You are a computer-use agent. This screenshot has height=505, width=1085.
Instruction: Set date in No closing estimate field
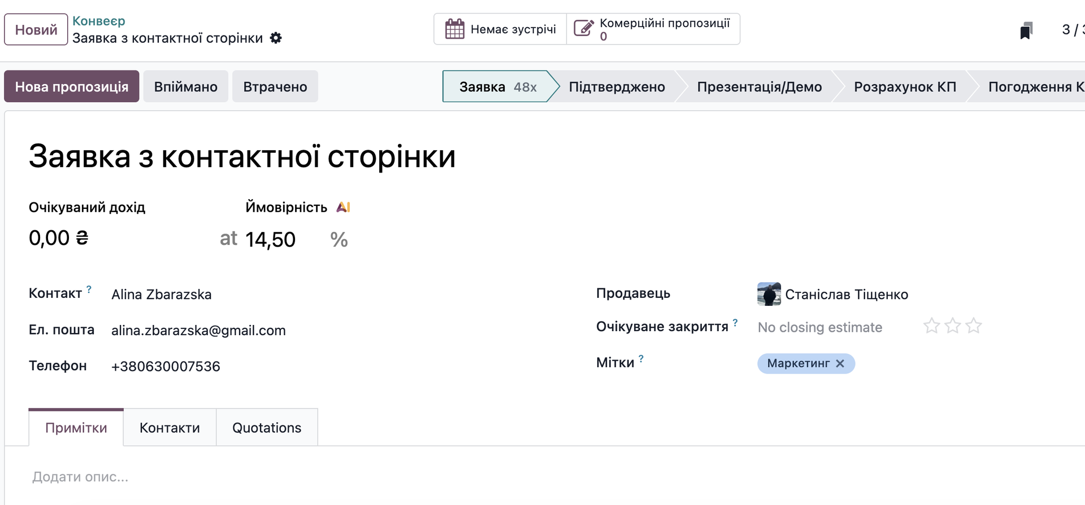click(820, 327)
